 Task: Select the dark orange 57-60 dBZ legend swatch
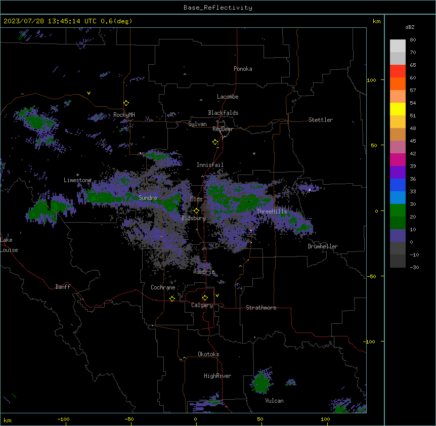point(398,83)
